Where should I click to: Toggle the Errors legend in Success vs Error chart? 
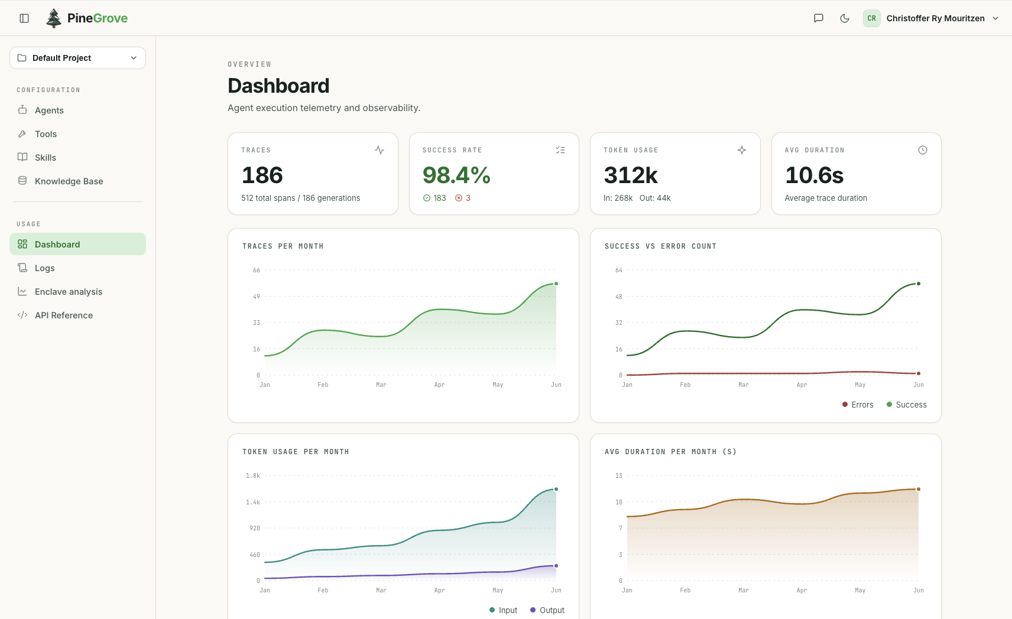pyautogui.click(x=858, y=405)
